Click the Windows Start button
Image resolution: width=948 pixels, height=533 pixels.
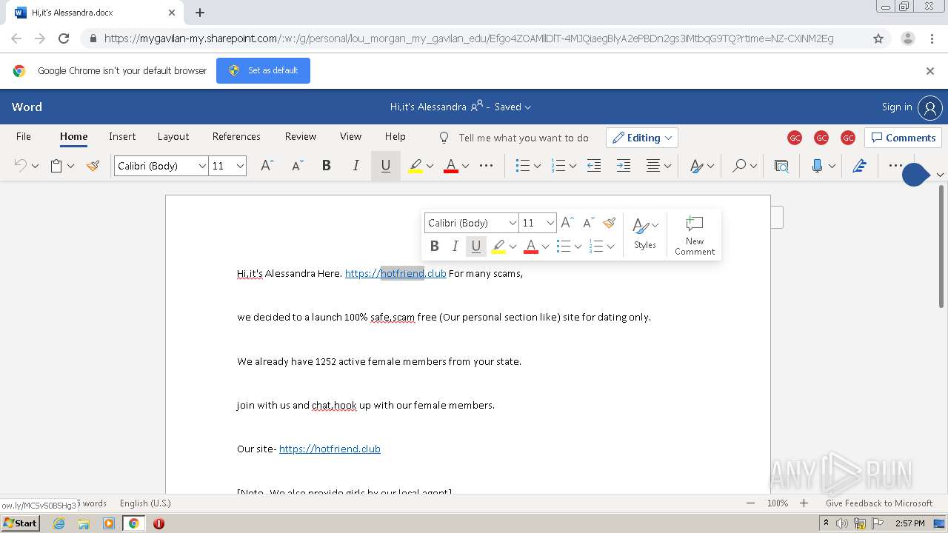(x=20, y=523)
